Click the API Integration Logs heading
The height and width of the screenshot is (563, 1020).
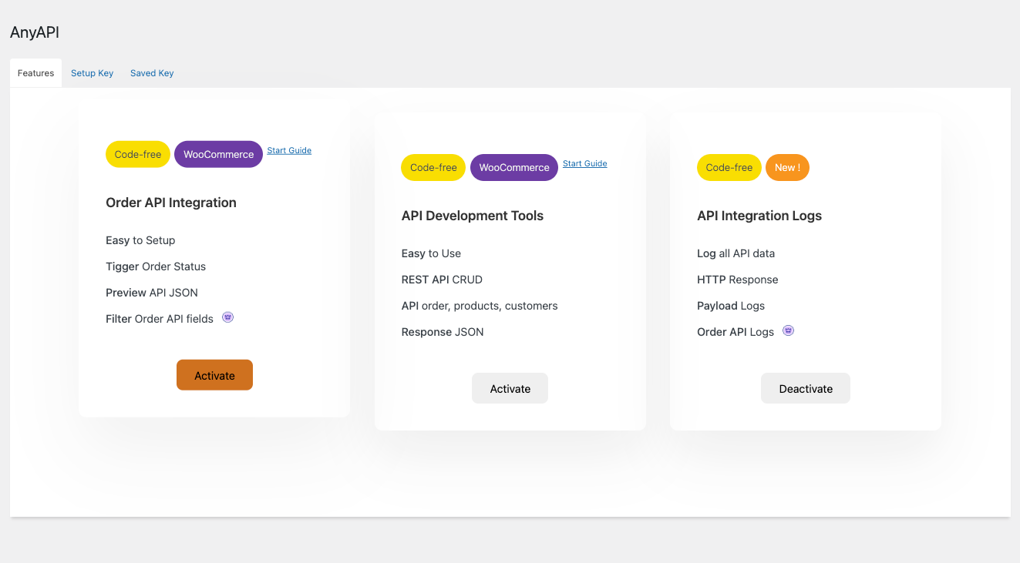coord(759,216)
